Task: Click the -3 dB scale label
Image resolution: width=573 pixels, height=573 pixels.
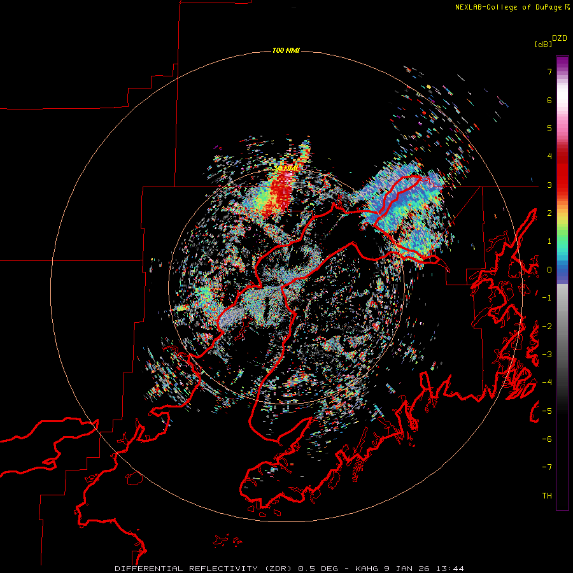Action: [547, 355]
